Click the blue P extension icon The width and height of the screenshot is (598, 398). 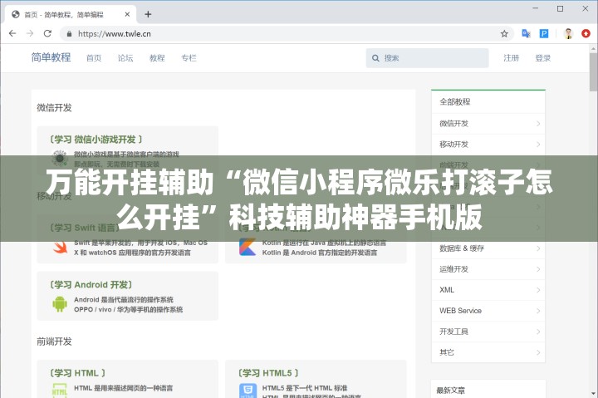click(x=544, y=33)
